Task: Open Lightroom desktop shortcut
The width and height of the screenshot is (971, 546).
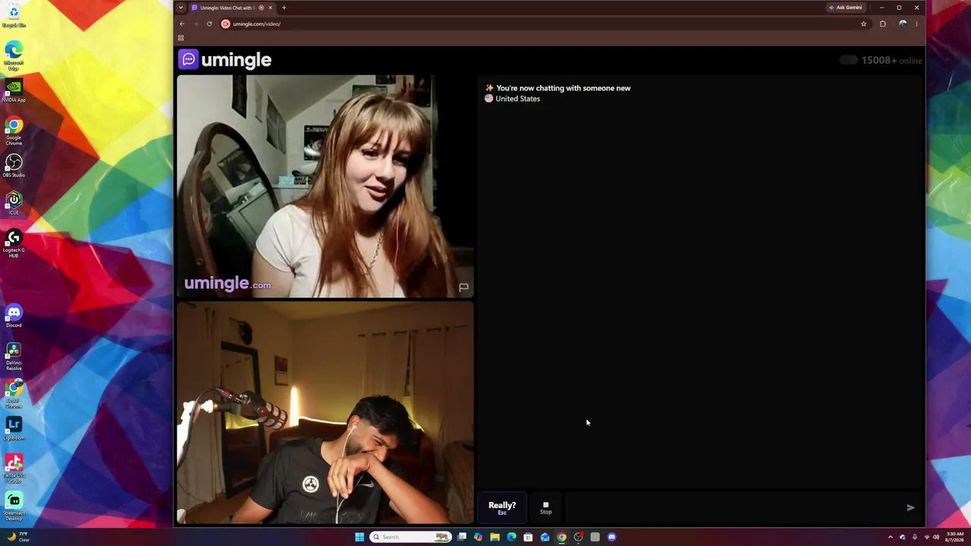Action: click(14, 428)
